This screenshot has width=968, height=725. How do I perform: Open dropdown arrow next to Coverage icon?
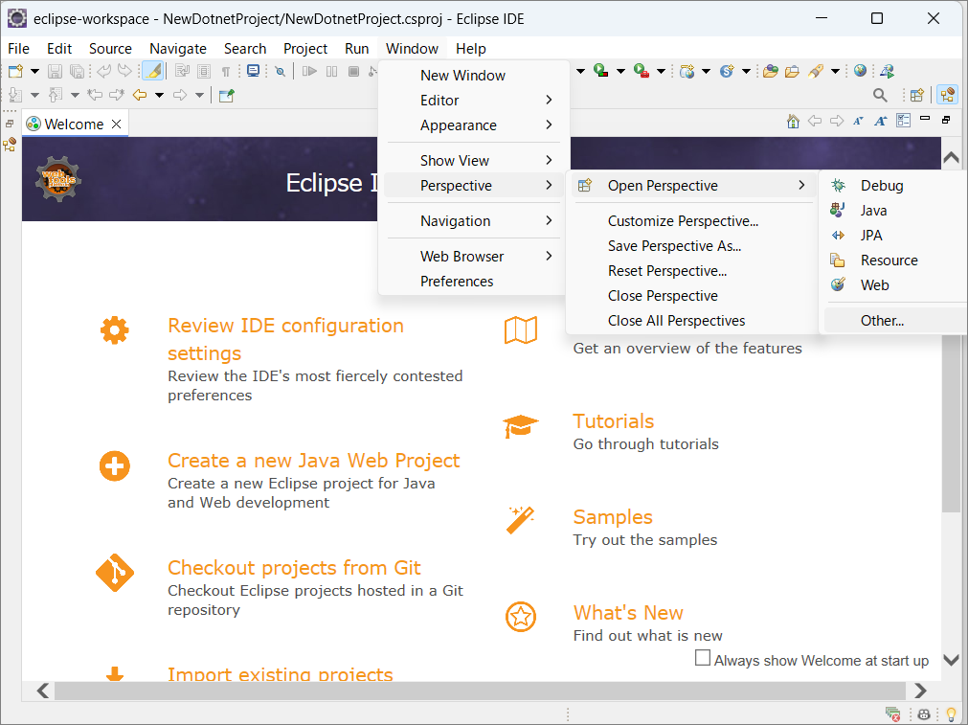tap(620, 71)
